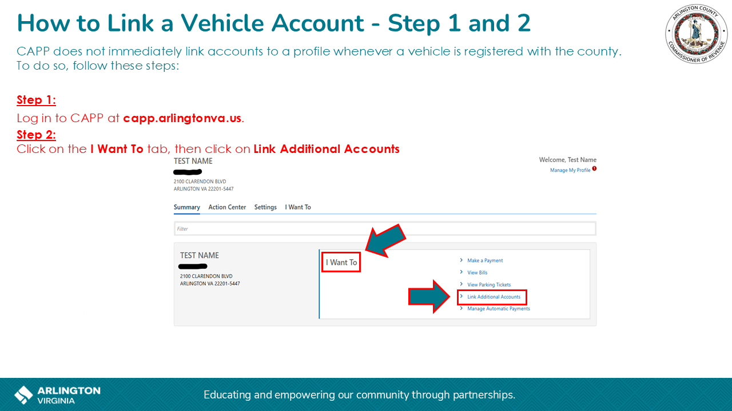Click the I Want To panel heading
This screenshot has height=411, width=732.
tap(341, 263)
